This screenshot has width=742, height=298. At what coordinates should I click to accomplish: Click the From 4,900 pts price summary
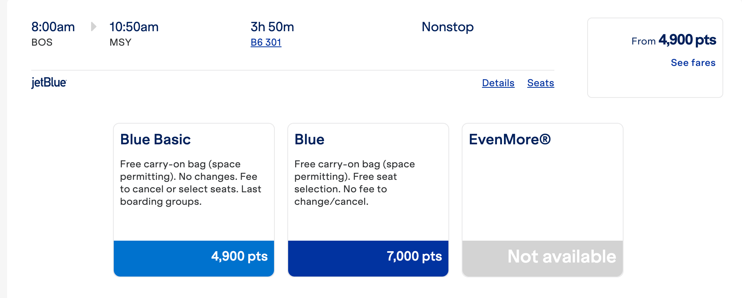coord(673,40)
